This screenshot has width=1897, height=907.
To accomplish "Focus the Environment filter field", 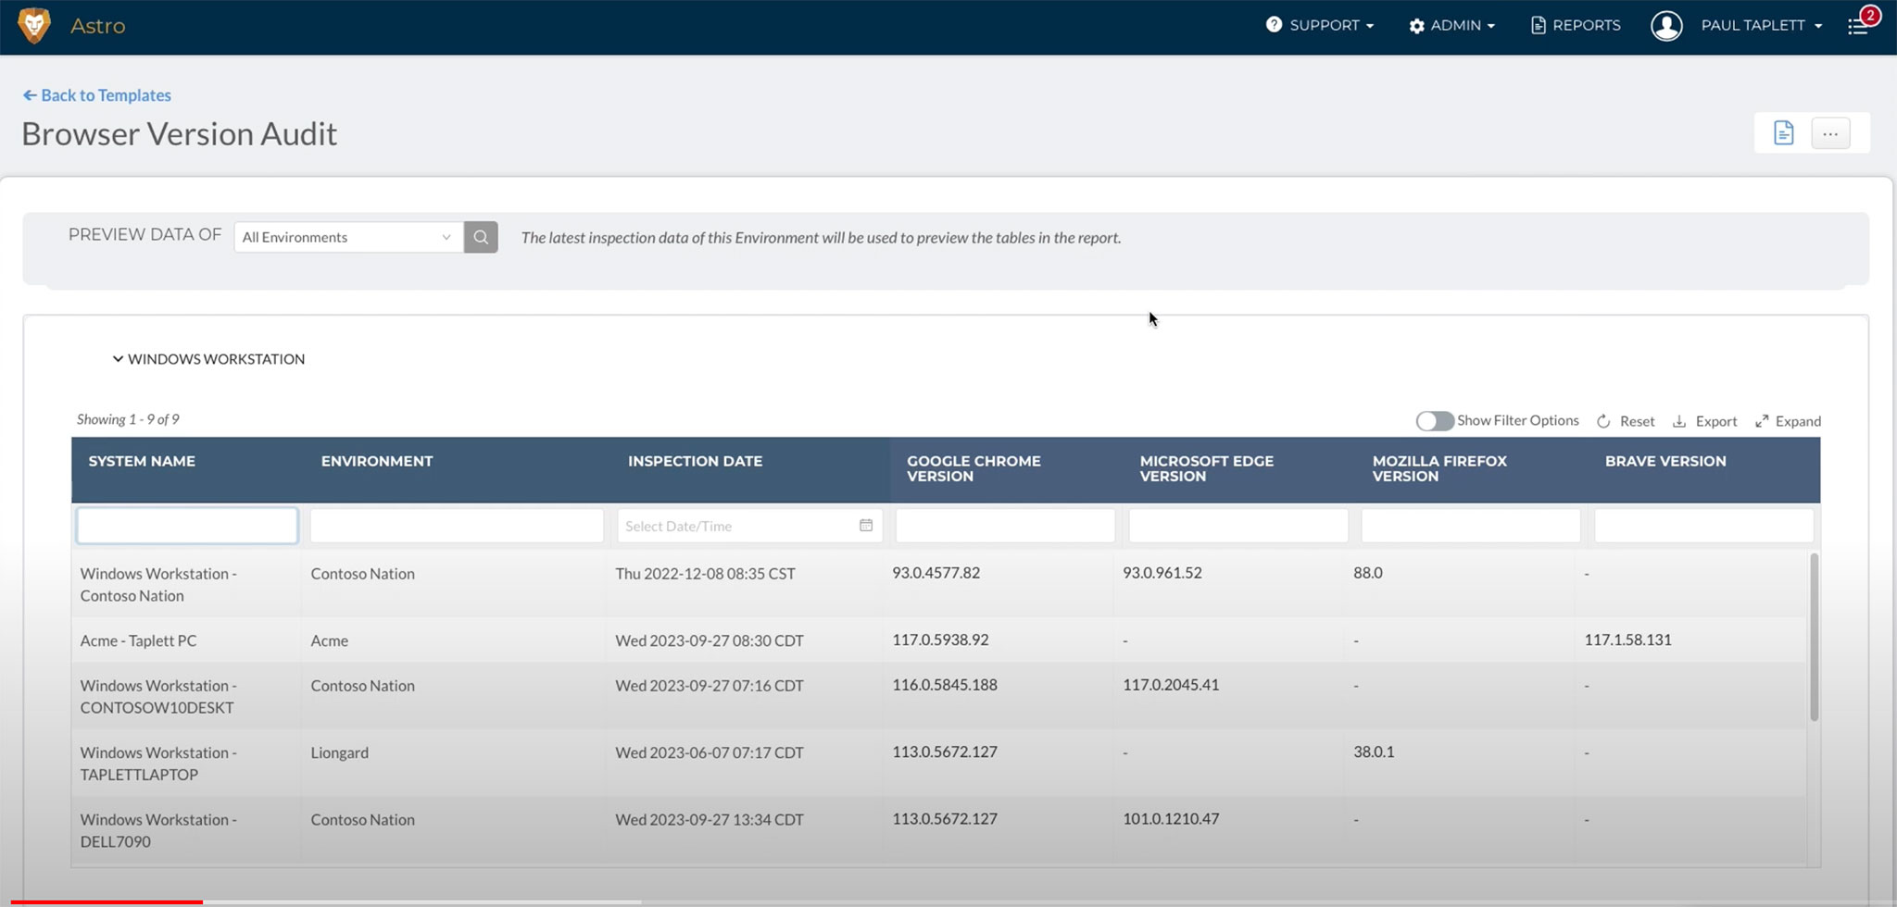I will click(x=457, y=526).
